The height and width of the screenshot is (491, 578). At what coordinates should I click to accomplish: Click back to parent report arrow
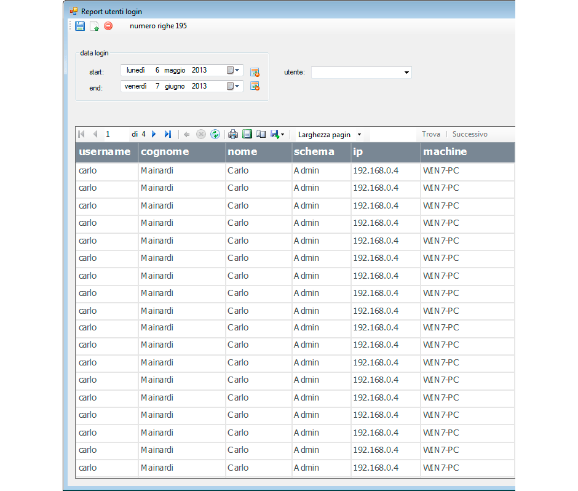187,134
